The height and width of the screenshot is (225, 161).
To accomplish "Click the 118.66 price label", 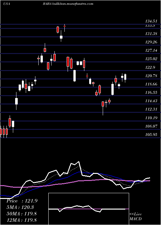I will tap(151, 84).
